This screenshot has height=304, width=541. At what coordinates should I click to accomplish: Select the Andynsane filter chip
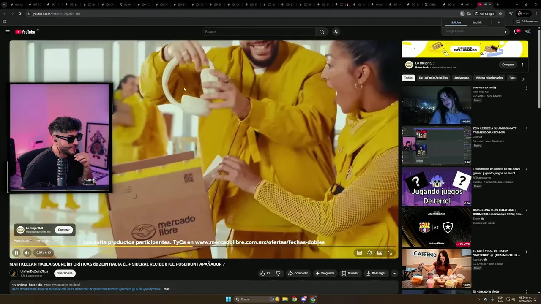[x=462, y=78]
